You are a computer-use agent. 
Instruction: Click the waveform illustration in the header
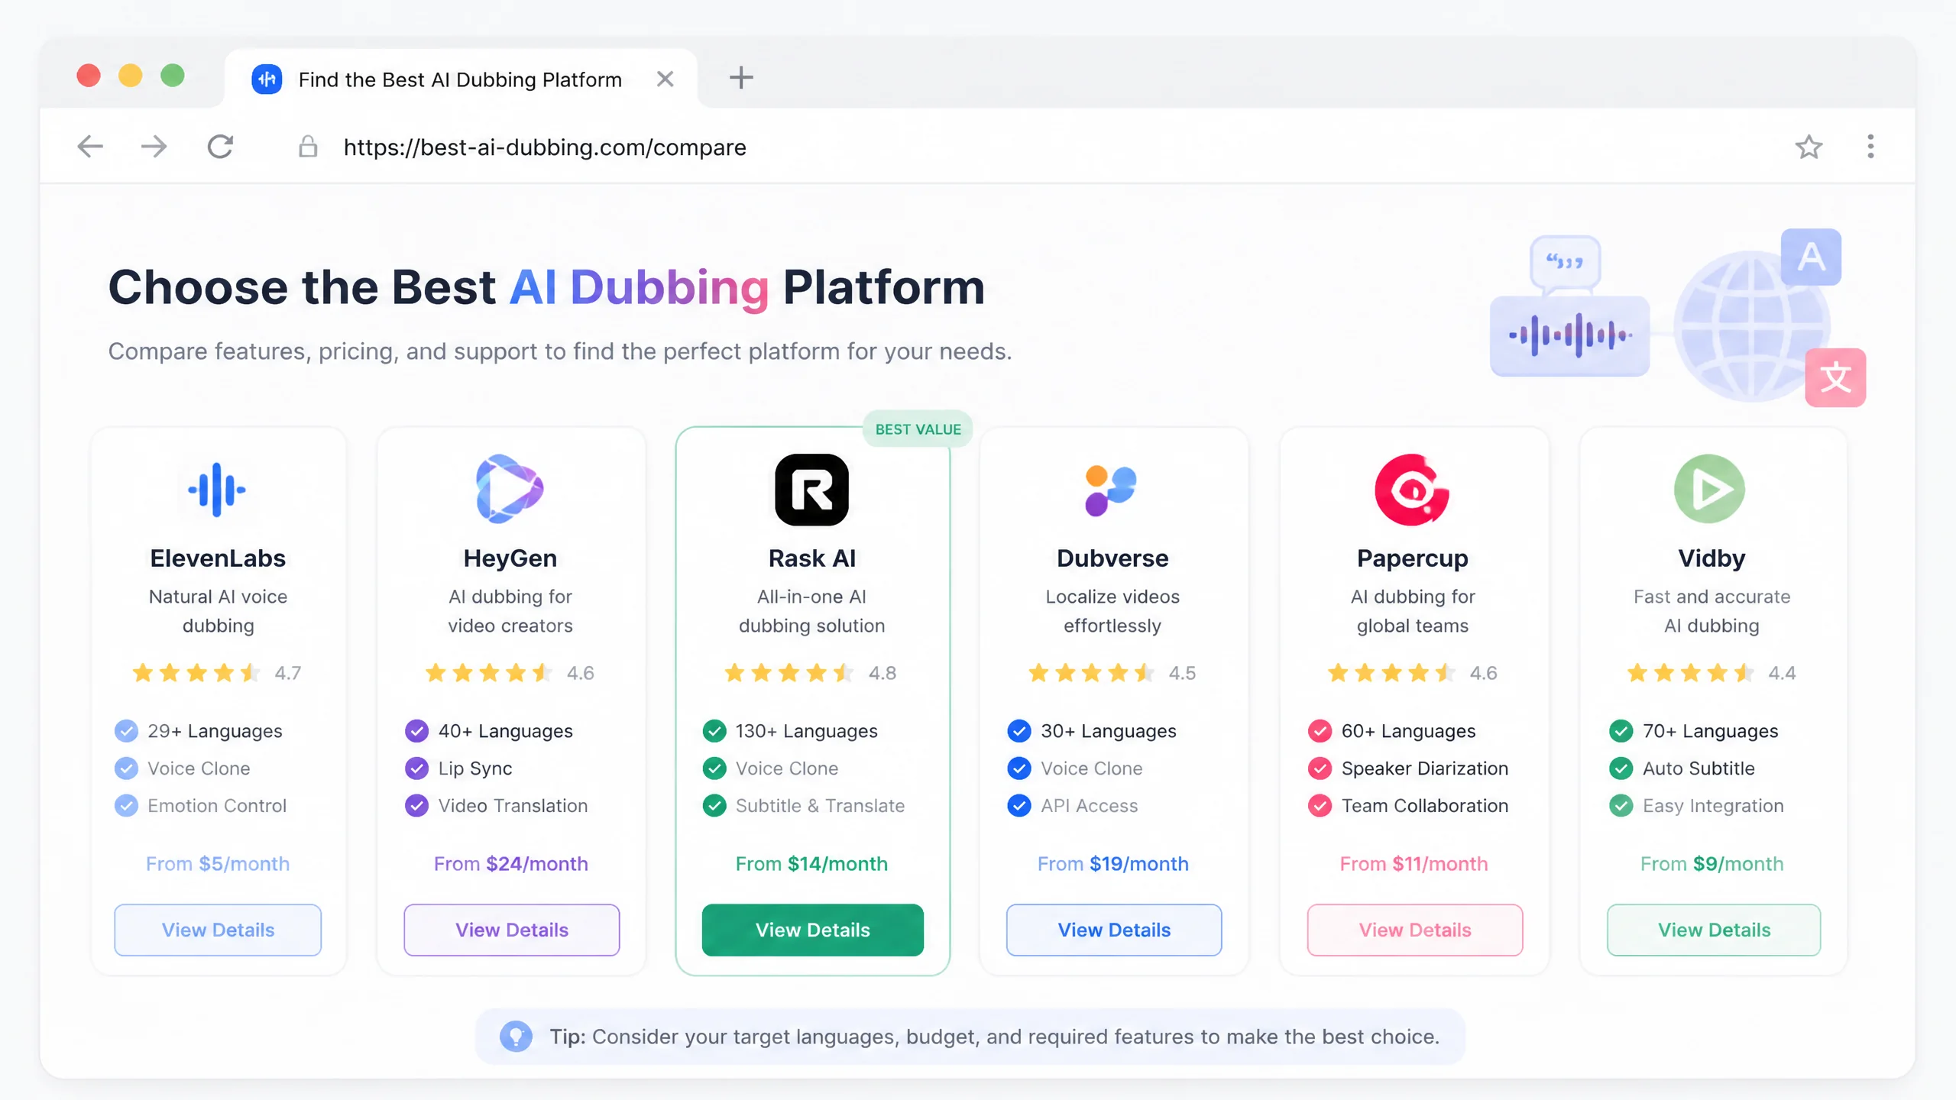click(1569, 335)
